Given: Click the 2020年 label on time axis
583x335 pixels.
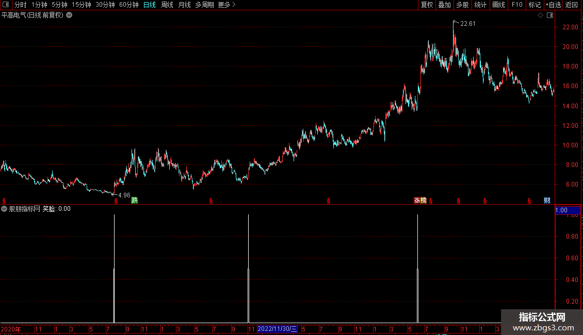Looking at the screenshot, I should point(11,329).
